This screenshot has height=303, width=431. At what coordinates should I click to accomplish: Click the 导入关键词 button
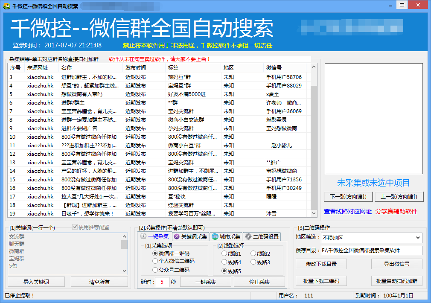(x=36, y=282)
